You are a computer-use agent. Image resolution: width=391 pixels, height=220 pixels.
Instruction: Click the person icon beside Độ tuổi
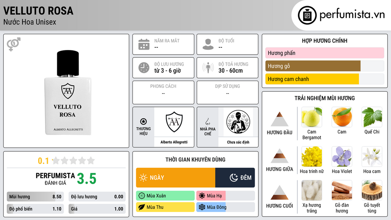pyautogui.click(x=208, y=44)
